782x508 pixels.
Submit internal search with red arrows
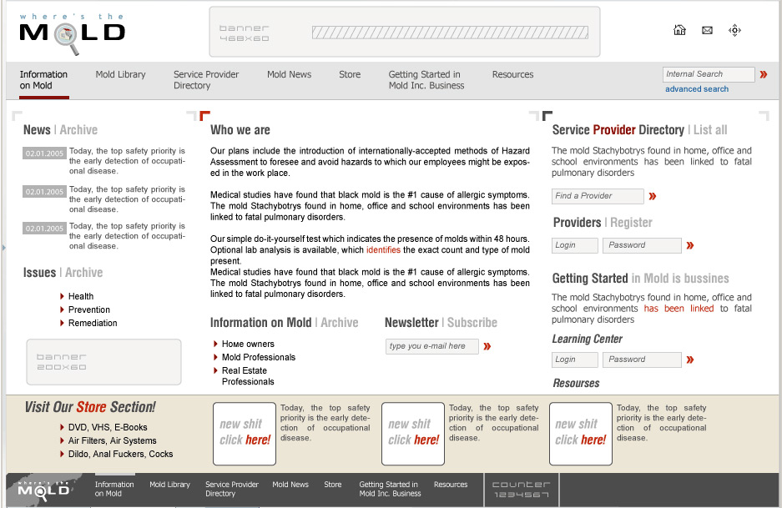click(x=763, y=74)
